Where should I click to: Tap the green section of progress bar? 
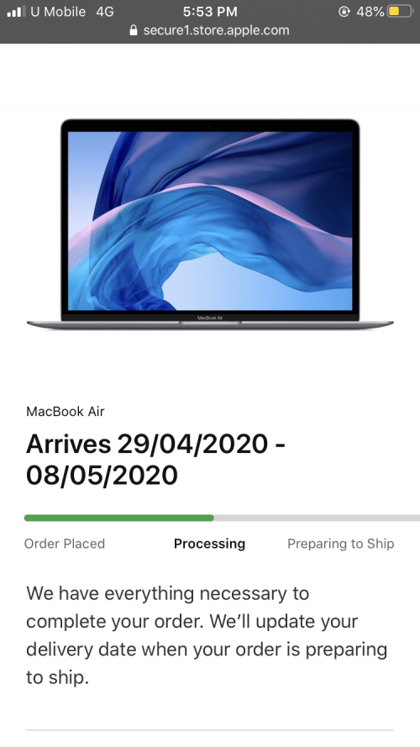119,518
